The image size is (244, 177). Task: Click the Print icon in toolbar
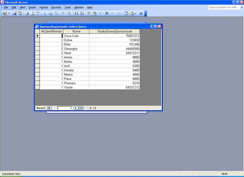tap(27, 13)
